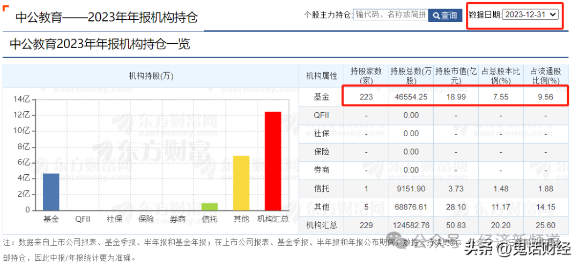
Task: Click the QFII x-axis label under chart
Action: pyautogui.click(x=83, y=219)
